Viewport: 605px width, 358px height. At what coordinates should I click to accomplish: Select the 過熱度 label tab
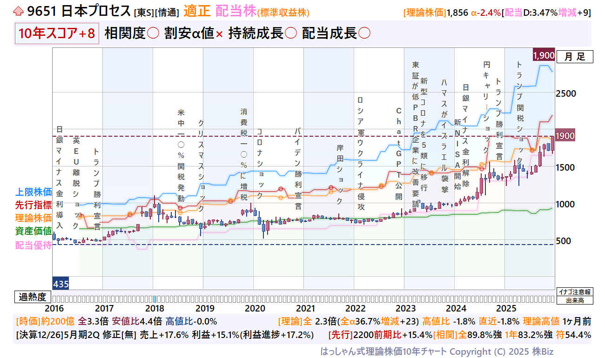click(x=33, y=297)
